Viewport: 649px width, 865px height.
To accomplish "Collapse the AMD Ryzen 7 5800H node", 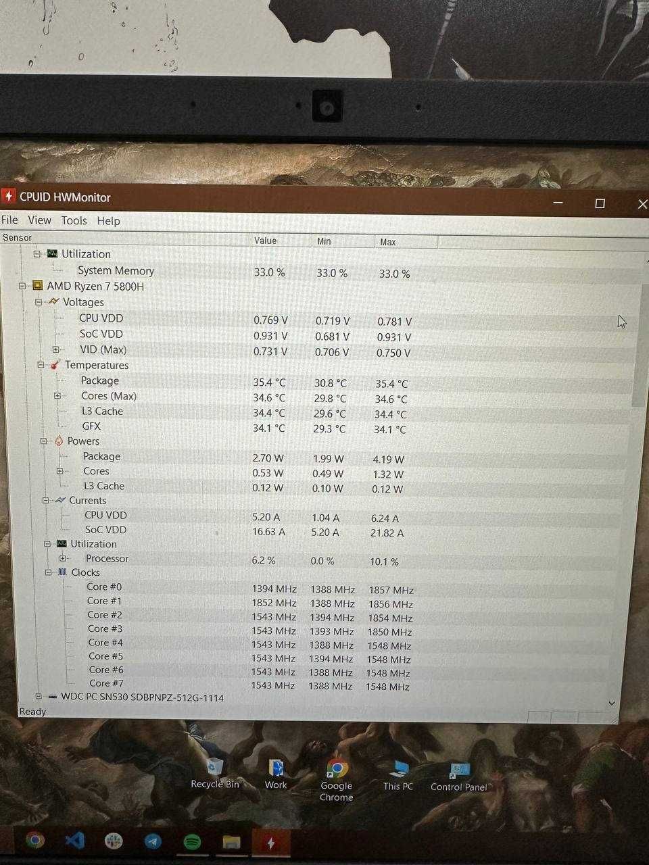I will [x=23, y=287].
